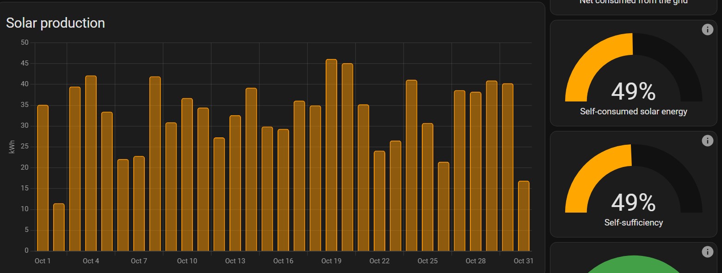Click the 49% value above Self-sufficiency
722x273 pixels.
click(633, 202)
